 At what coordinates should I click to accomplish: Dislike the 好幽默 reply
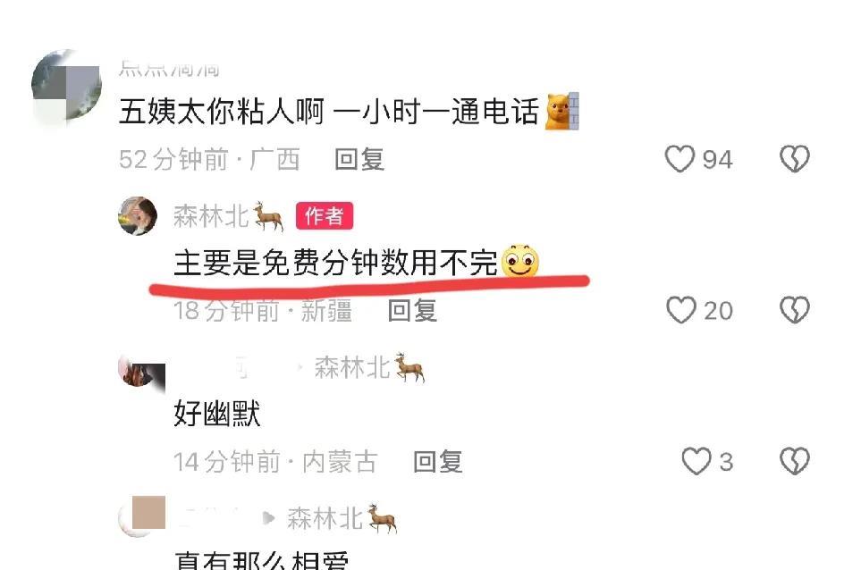pyautogui.click(x=795, y=461)
